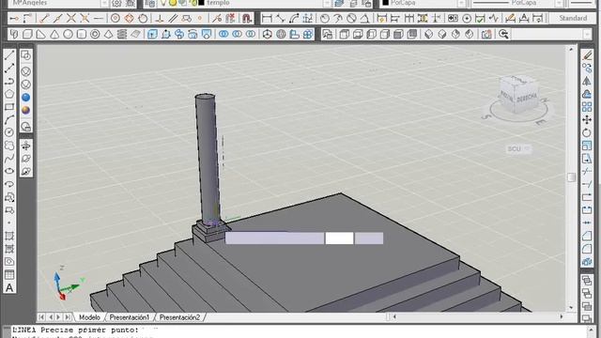Create a solid Cylinder primitive
This screenshot has height=338, width=601.
click(82, 35)
